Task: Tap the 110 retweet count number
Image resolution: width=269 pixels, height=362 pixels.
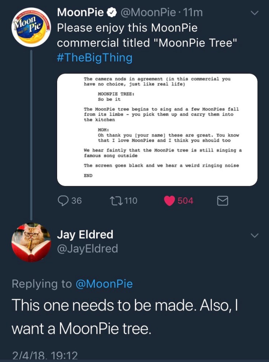Action: pos(131,200)
